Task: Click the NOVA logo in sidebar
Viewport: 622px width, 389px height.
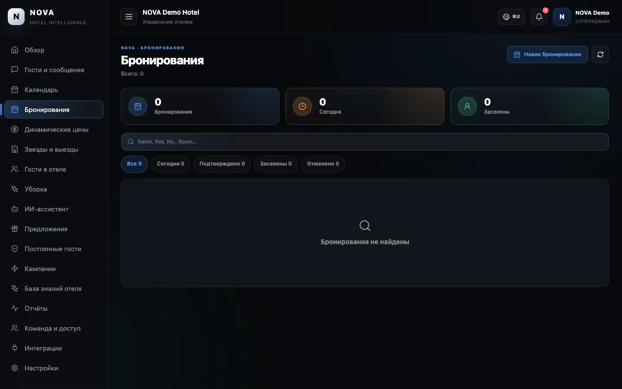Action: pos(16,17)
